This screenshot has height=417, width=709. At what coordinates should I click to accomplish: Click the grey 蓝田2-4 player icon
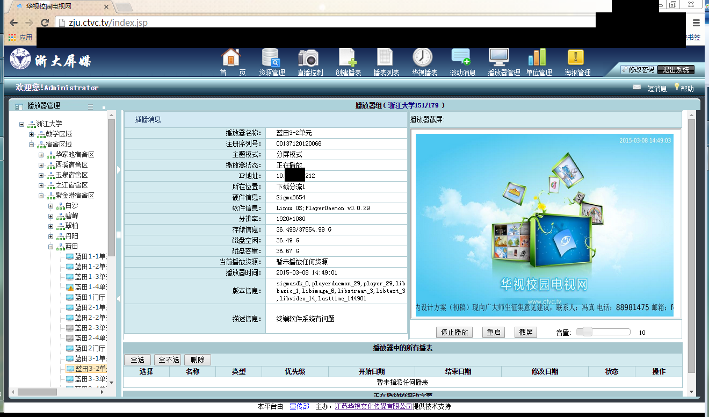click(70, 338)
